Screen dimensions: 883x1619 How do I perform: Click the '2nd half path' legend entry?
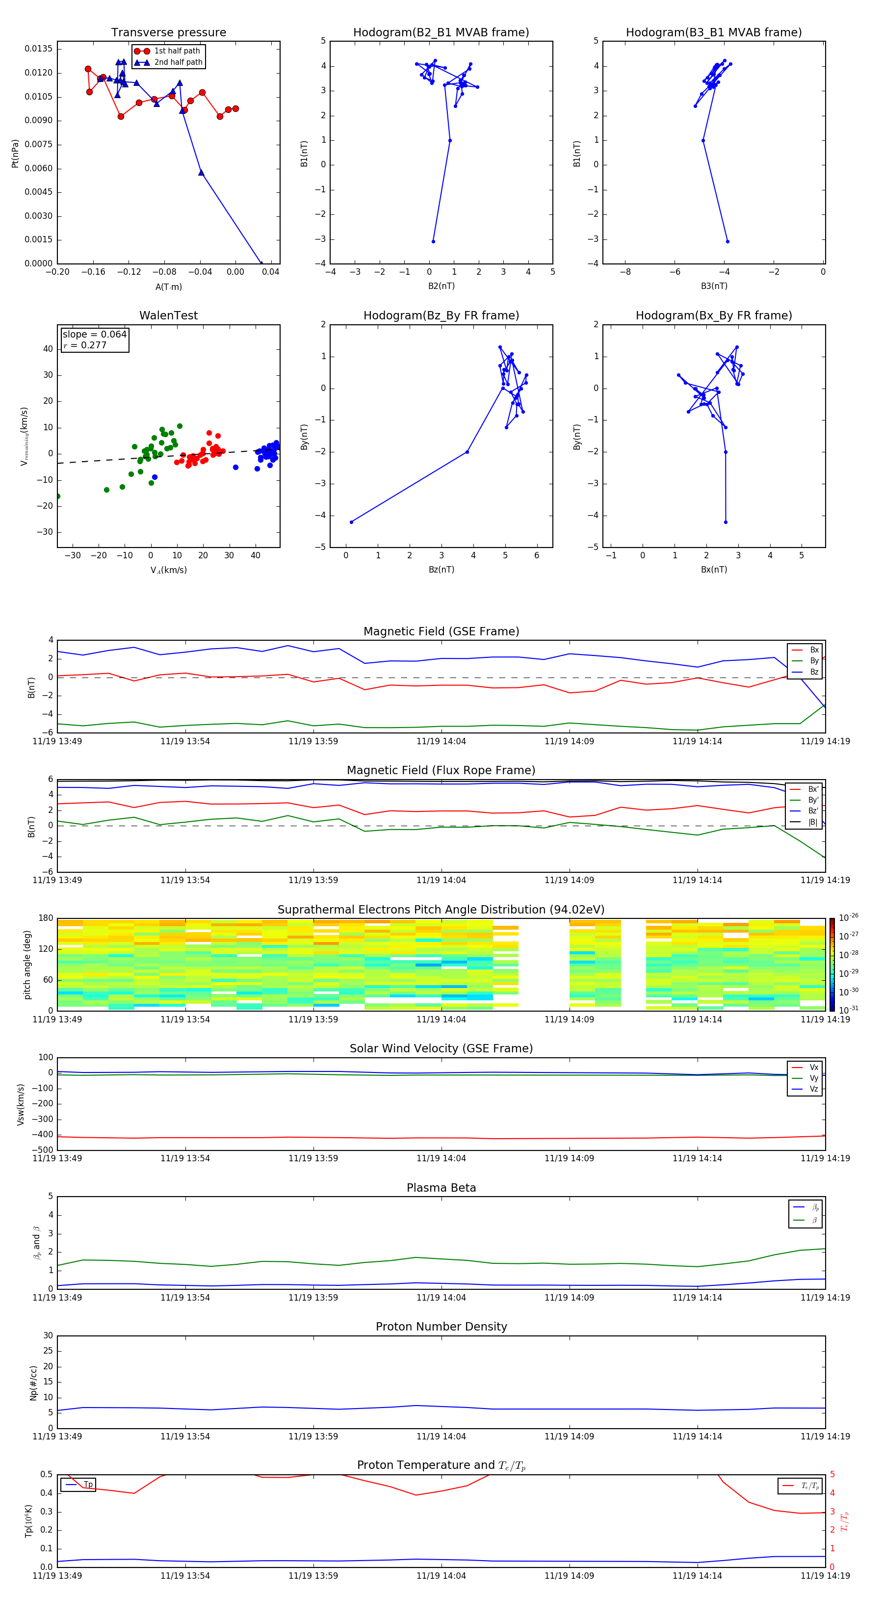pos(168,62)
